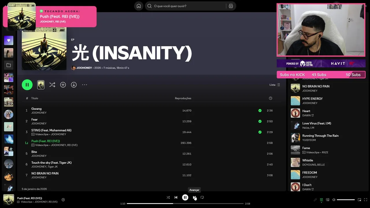
Task: Pause the EP with the green button
Action: pyautogui.click(x=27, y=85)
